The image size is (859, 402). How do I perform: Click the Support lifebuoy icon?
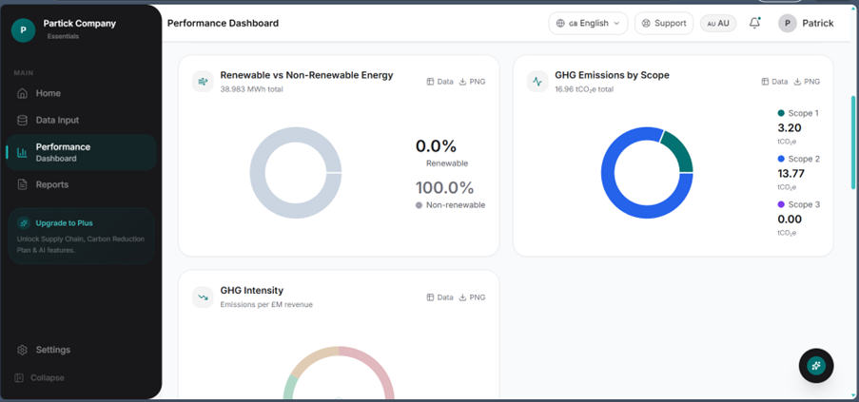point(646,24)
